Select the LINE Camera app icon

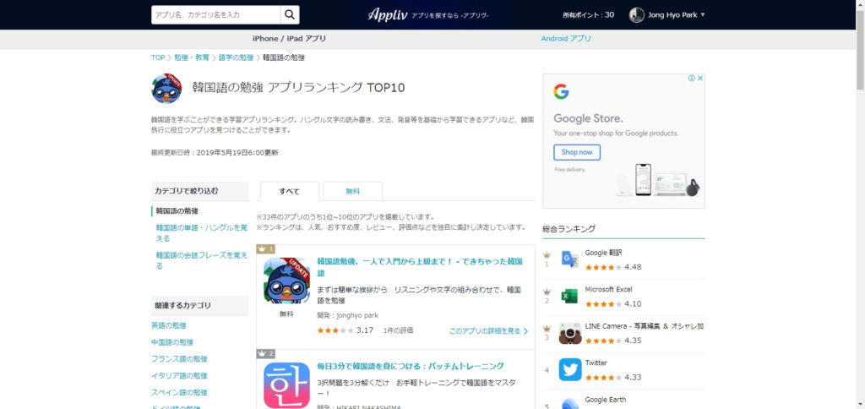(x=569, y=333)
